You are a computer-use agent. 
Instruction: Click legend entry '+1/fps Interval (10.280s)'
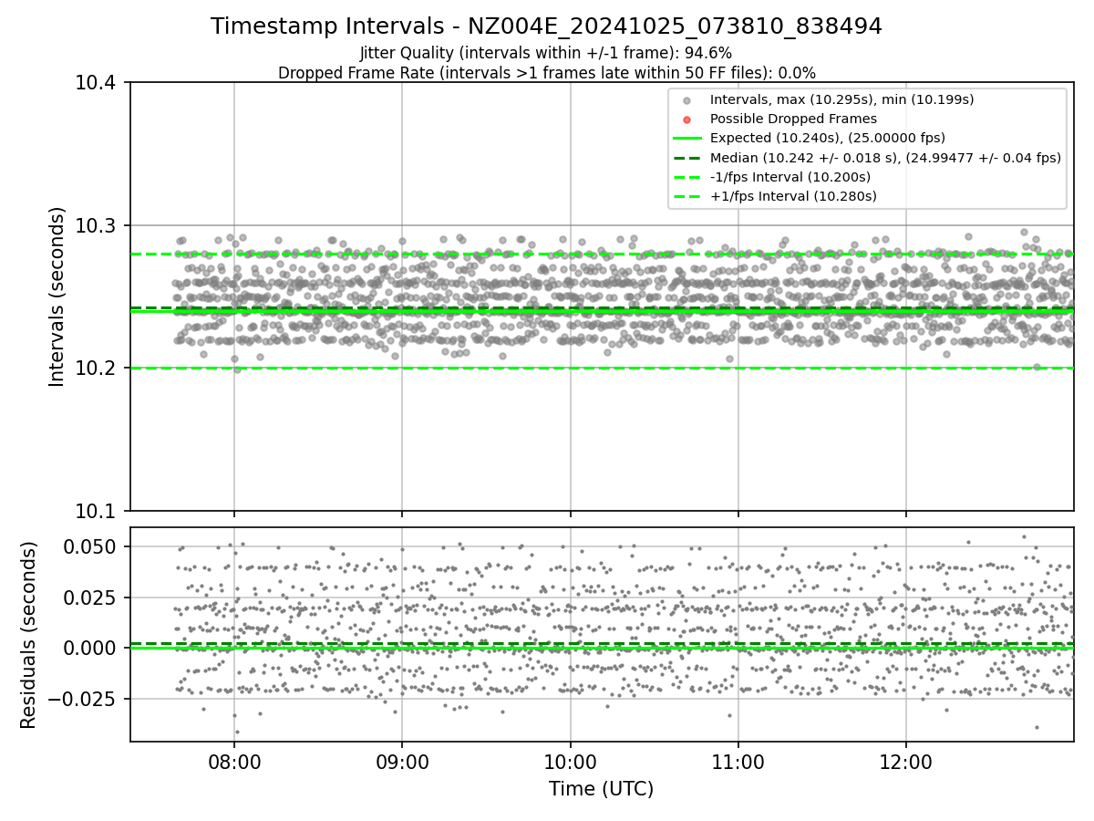(x=793, y=196)
